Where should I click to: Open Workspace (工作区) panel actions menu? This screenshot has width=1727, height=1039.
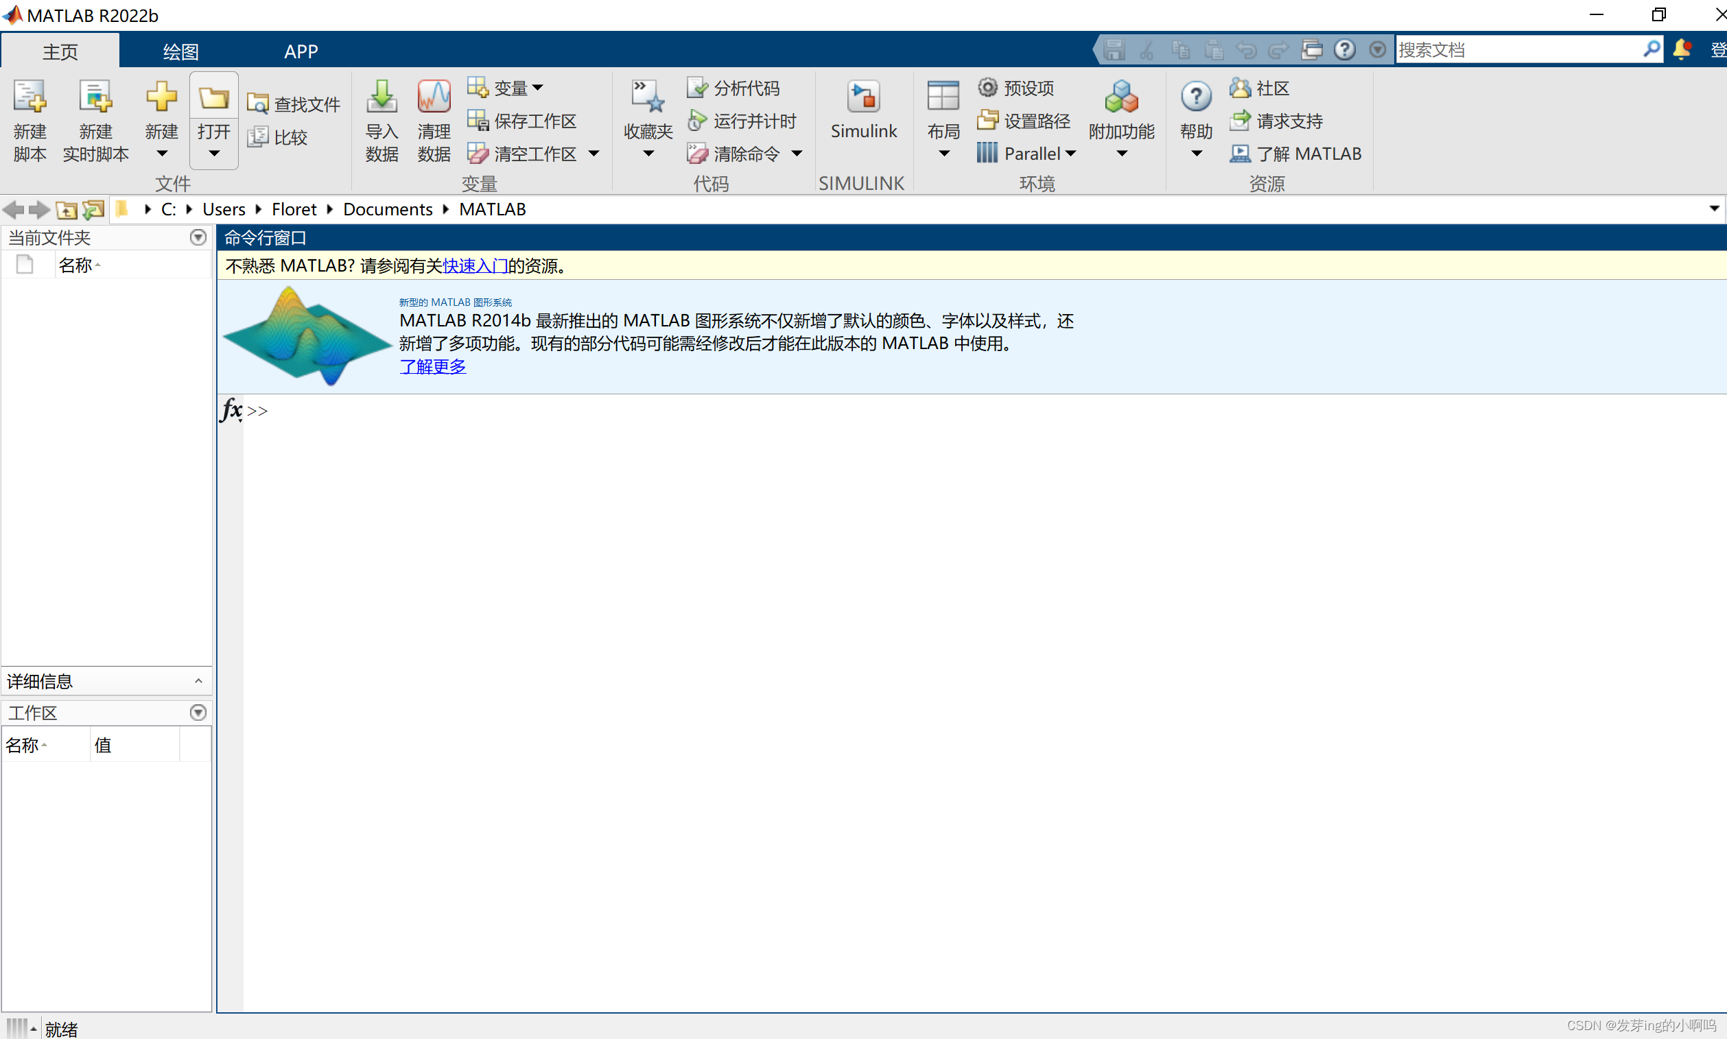198,713
